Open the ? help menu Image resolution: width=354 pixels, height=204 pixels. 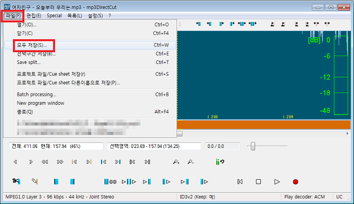[x=110, y=16]
